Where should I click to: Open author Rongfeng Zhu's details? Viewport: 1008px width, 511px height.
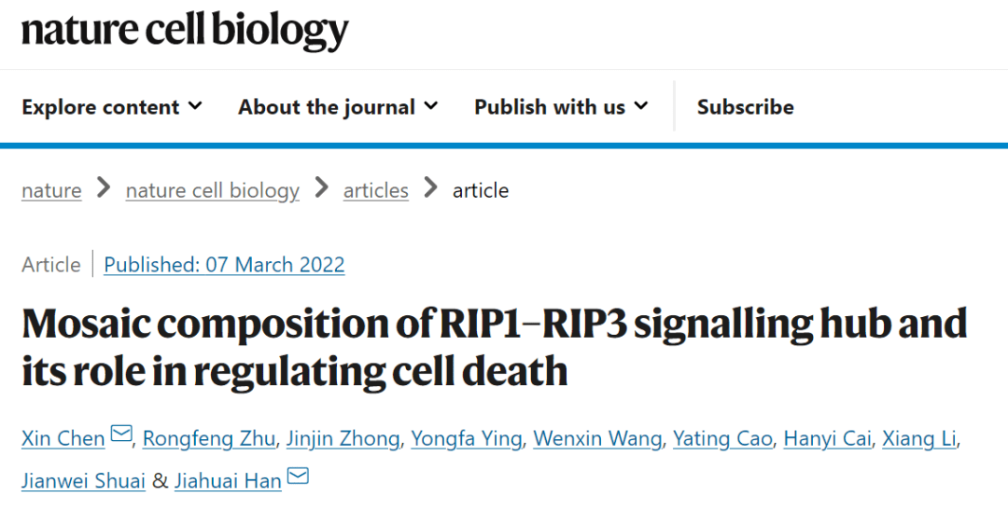pos(209,438)
